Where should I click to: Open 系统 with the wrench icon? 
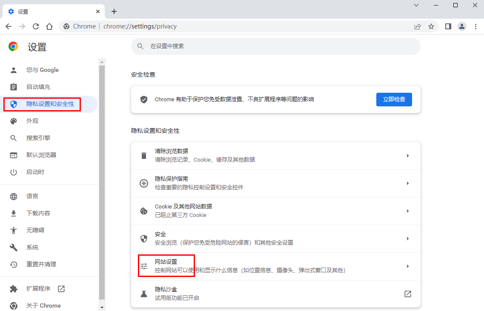[14, 247]
